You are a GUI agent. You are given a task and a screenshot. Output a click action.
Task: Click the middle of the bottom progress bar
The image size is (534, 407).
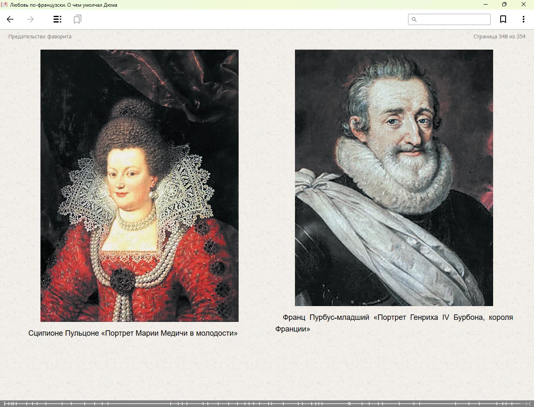click(267, 403)
